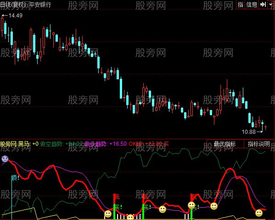Screen dimensions: 275x220
Task: Click the last smiley face at right end
Action: pos(259,213)
